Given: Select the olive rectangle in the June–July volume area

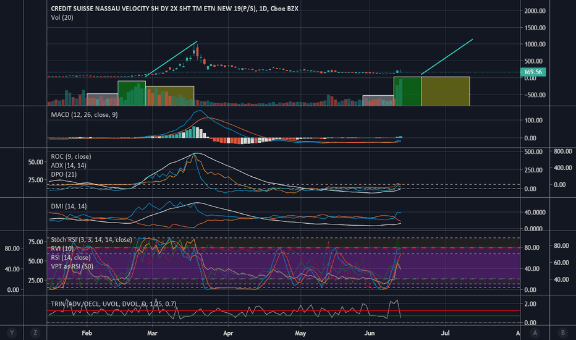Looking at the screenshot, I should 445,91.
